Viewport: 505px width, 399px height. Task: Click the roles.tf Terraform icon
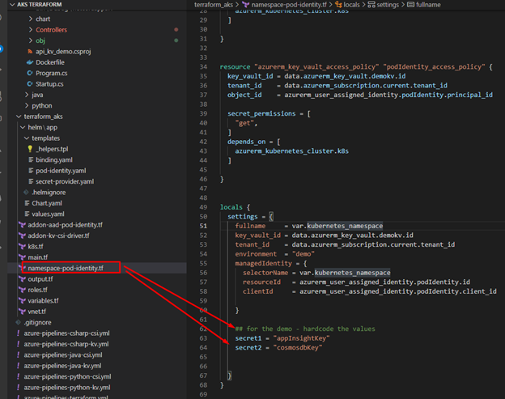point(22,290)
